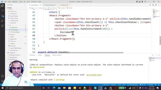This screenshot has height=90, width=161.
Task: Click Ln 49, Col 22 cursor position
Action: 106,85
